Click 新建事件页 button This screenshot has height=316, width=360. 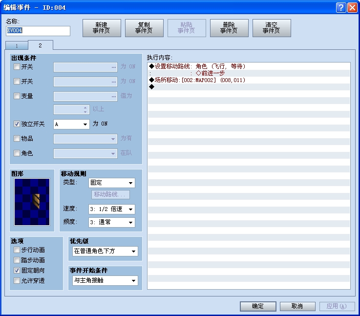pyautogui.click(x=102, y=28)
